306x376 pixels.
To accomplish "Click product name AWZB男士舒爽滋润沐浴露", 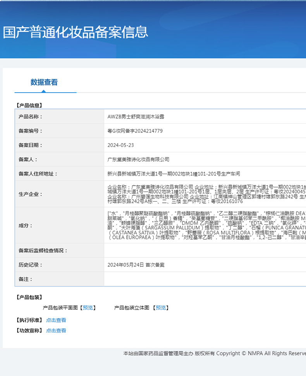I will pos(136,117).
